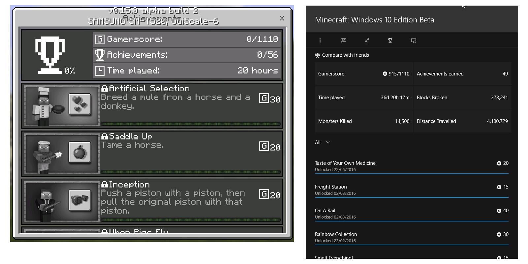This screenshot has width=528, height=264.
Task: Click the lock icon next to Inception
Action: coord(105,184)
